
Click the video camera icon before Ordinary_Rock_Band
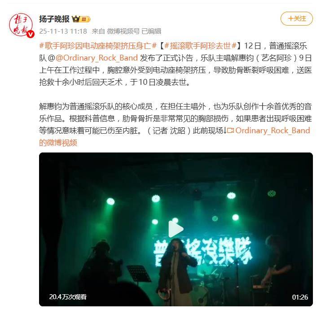[230, 130]
